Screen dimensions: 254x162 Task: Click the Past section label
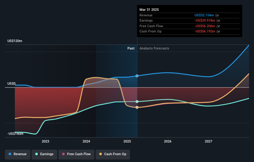pos(131,49)
